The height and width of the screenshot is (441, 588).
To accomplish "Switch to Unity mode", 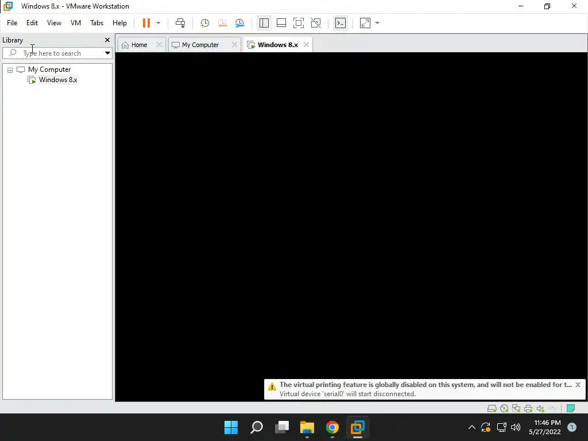I will coord(316,23).
